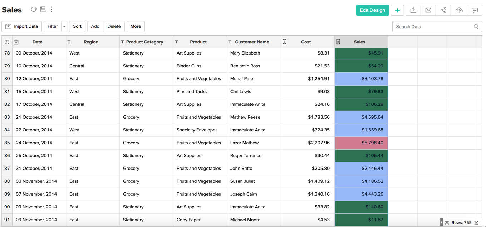Share the table using the share nodes icon
Image resolution: width=486 pixels, height=227 pixels.
[443, 10]
